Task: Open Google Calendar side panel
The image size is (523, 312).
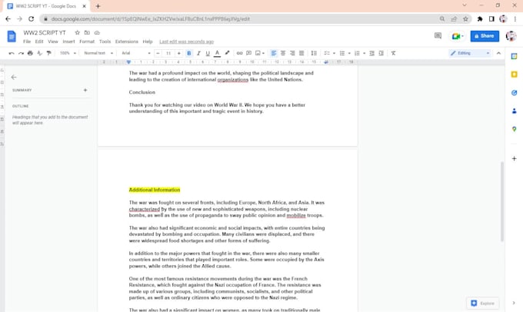Action: 514,56
